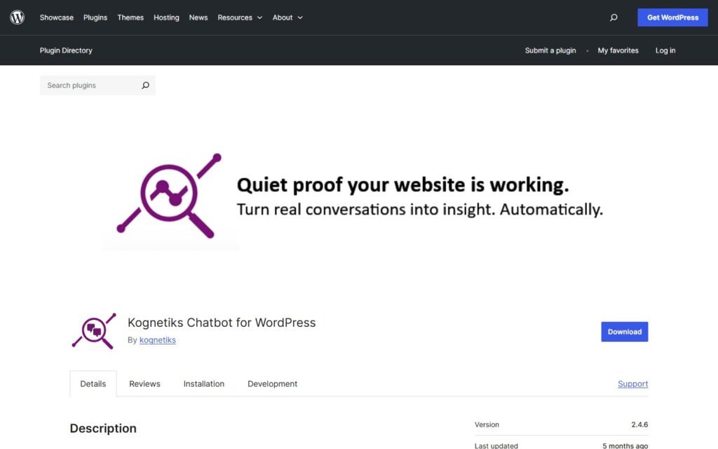
Task: Select the Details tab
Action: tap(93, 384)
